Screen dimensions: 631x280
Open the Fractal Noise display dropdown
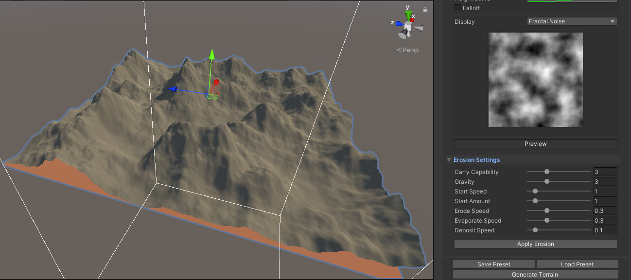[572, 21]
